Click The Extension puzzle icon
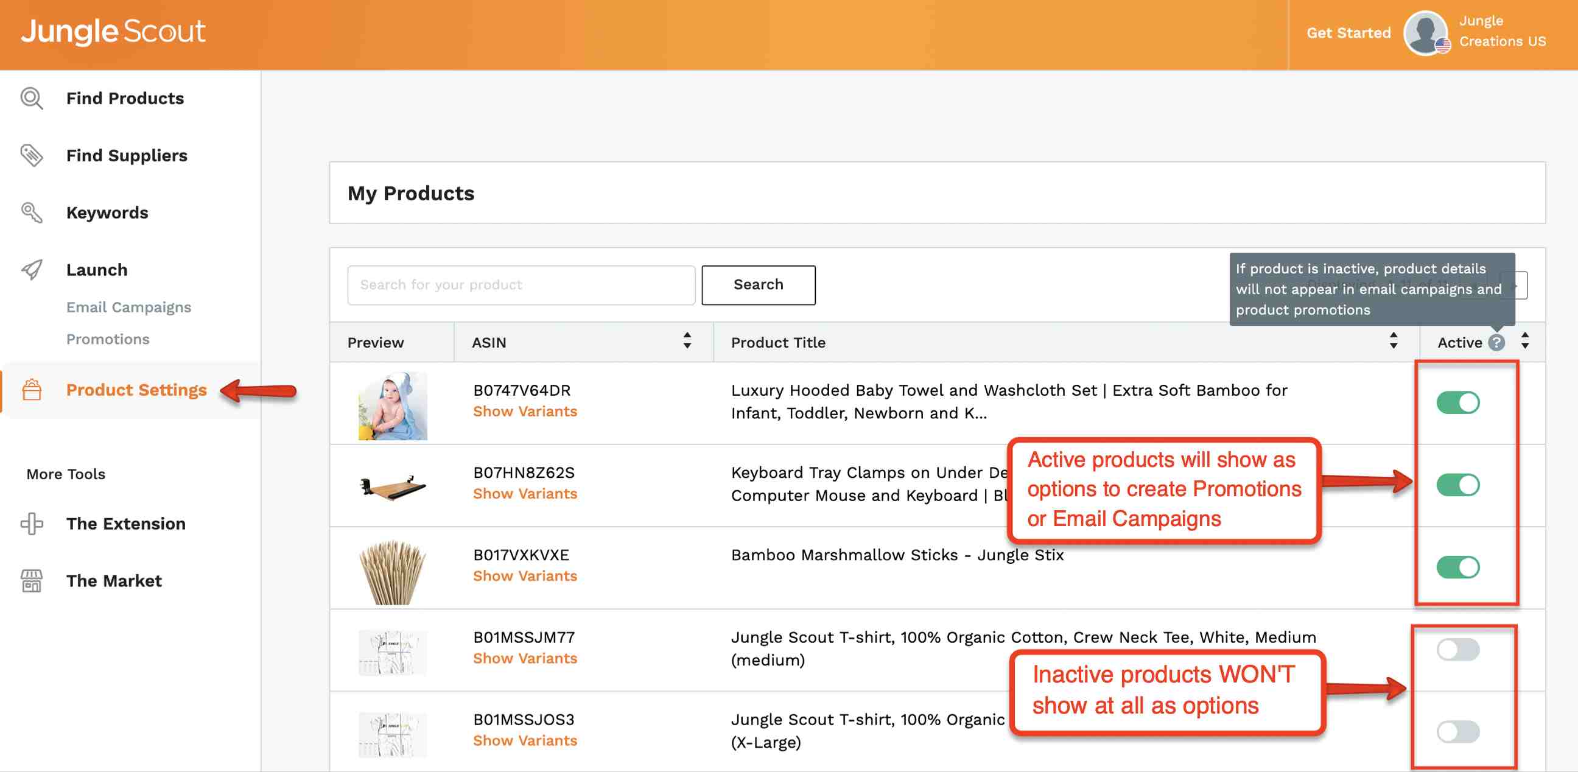This screenshot has width=1578, height=772. (x=32, y=524)
